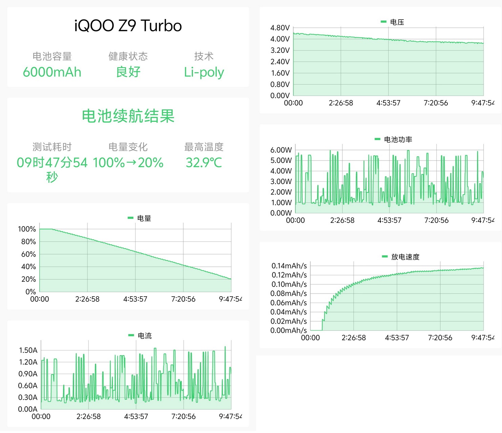Click 7:20:56 time label on 电压 chart
502x433 pixels.
click(436, 103)
